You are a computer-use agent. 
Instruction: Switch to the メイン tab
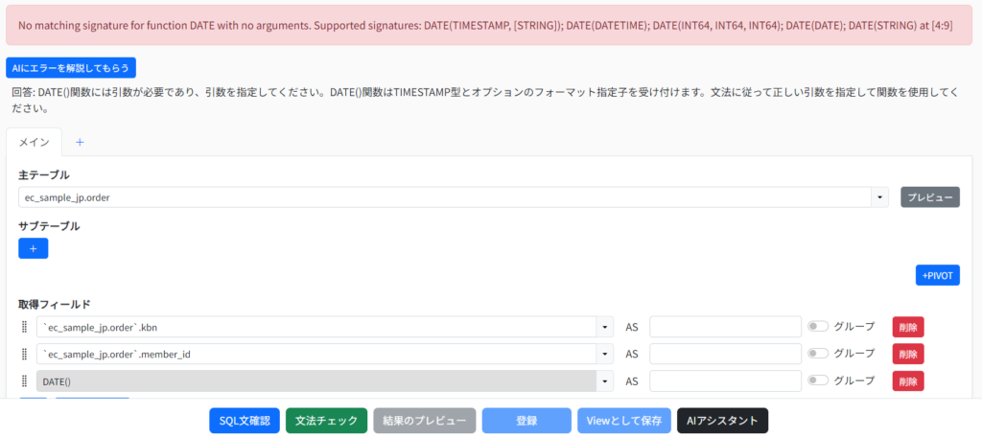coord(35,142)
